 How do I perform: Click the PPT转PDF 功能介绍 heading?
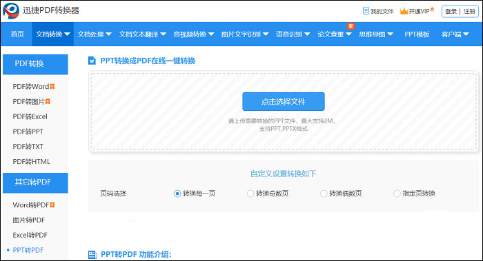136,255
